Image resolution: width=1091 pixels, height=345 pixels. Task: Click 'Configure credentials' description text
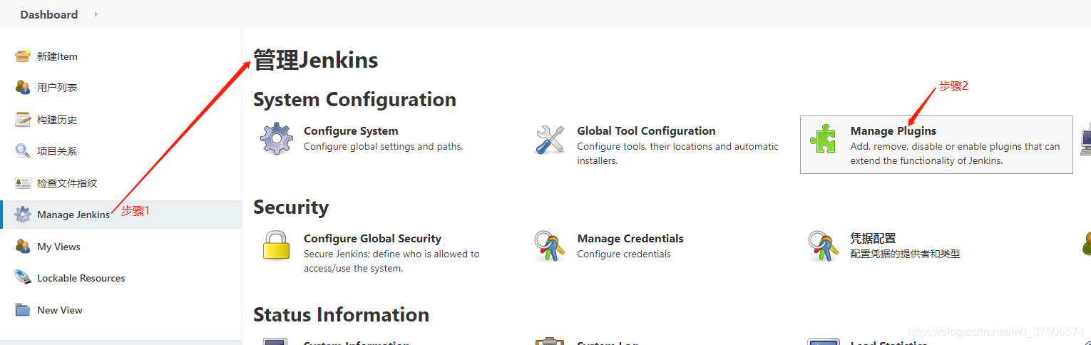(624, 254)
